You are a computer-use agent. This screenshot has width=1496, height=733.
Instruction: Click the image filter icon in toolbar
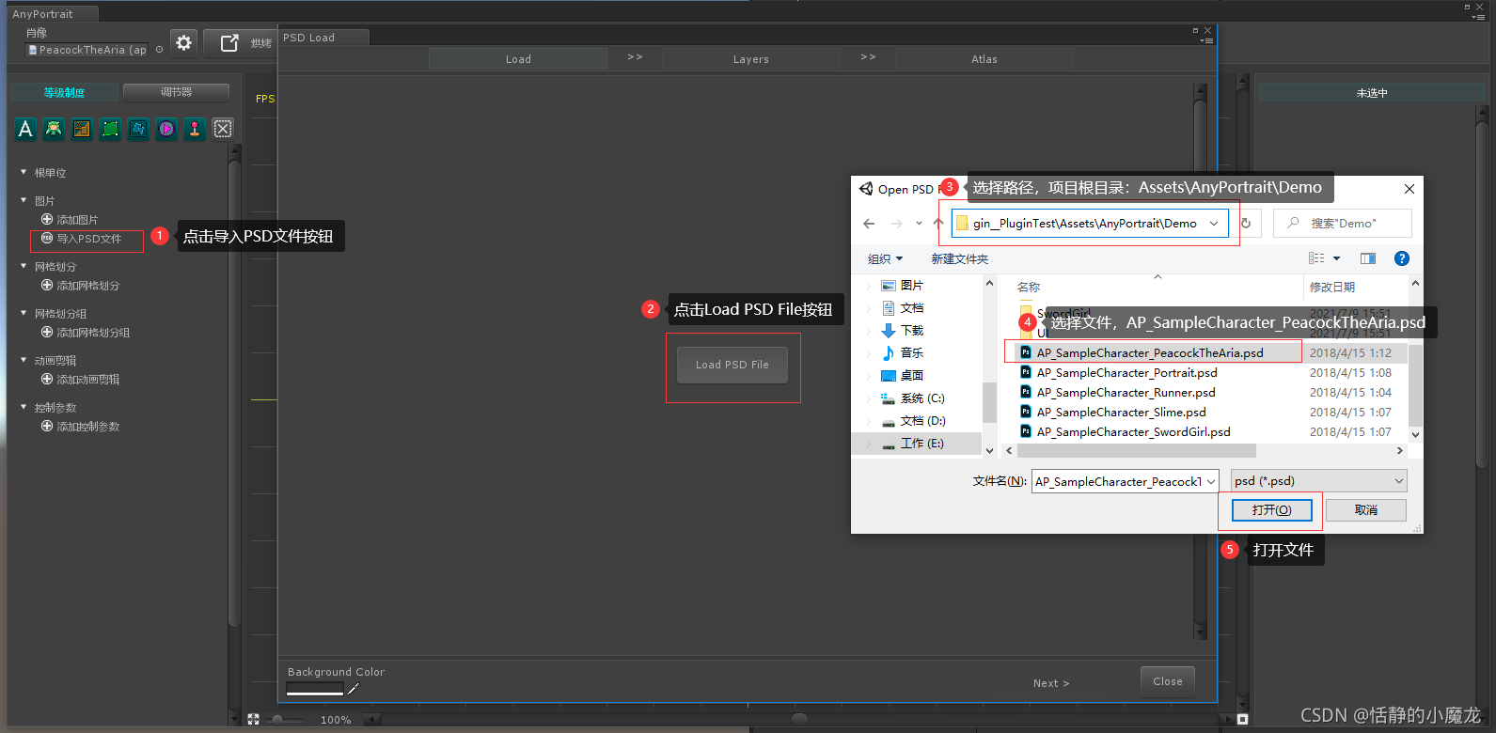pyautogui.click(x=82, y=129)
